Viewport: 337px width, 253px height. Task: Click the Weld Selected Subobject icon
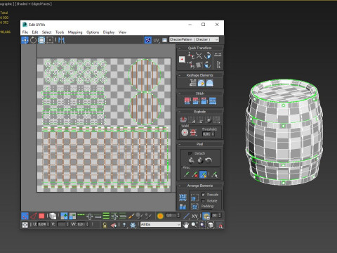click(193, 133)
